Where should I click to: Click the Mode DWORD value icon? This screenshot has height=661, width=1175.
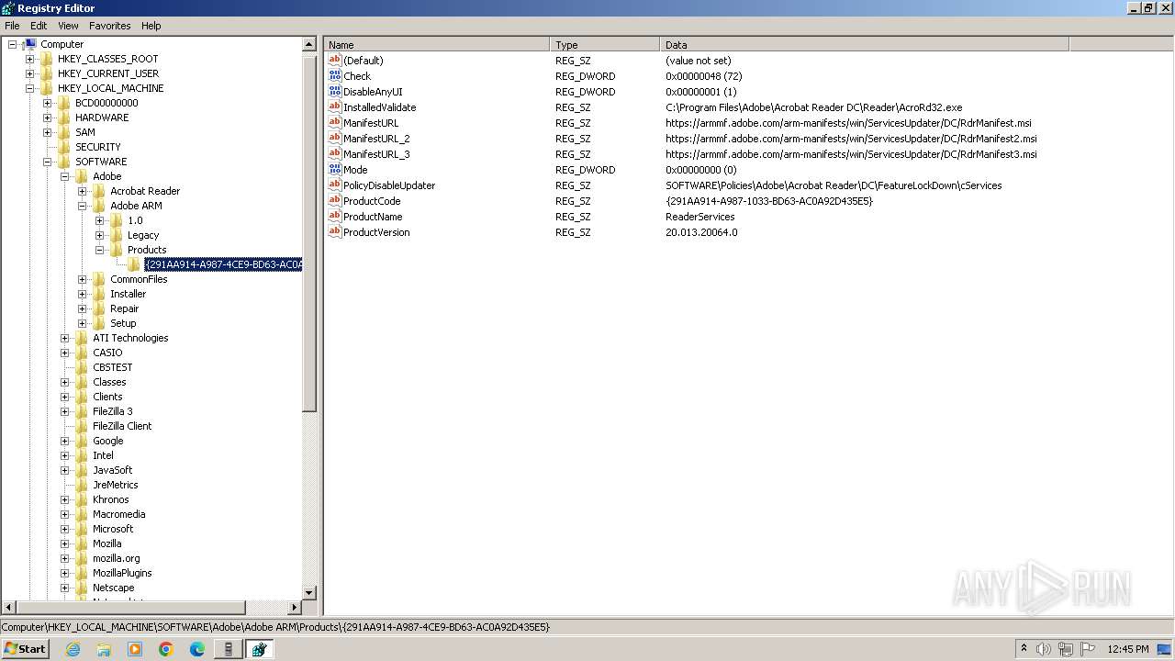(x=335, y=170)
